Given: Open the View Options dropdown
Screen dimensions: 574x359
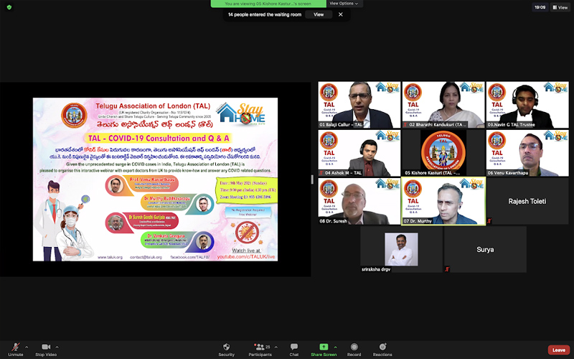Looking at the screenshot, I should pyautogui.click(x=344, y=4).
